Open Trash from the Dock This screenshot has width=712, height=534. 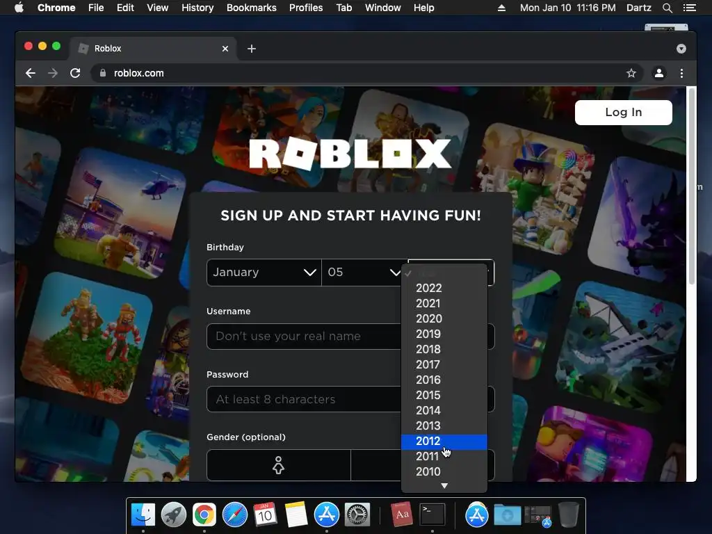[x=568, y=515]
